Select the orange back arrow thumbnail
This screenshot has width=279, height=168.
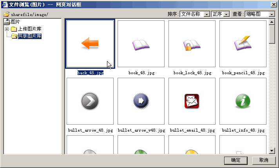tap(90, 44)
